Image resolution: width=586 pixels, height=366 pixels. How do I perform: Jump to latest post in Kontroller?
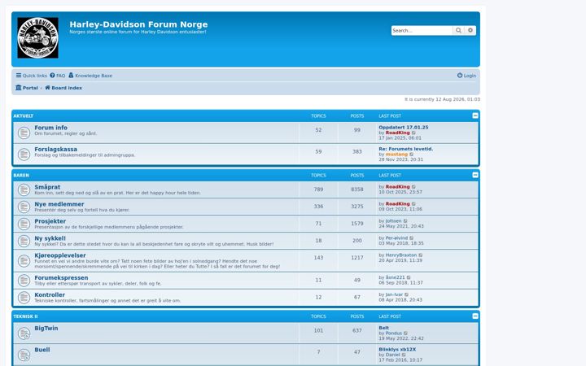pos(407,295)
